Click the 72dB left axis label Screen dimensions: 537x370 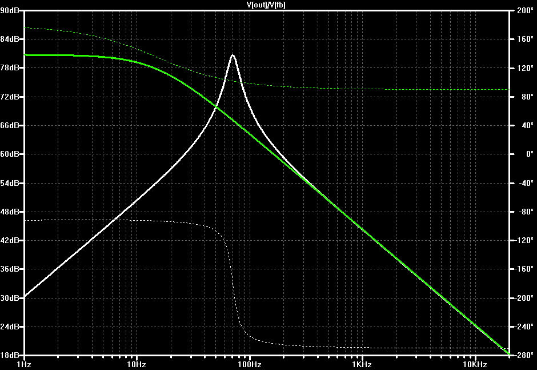click(10, 97)
